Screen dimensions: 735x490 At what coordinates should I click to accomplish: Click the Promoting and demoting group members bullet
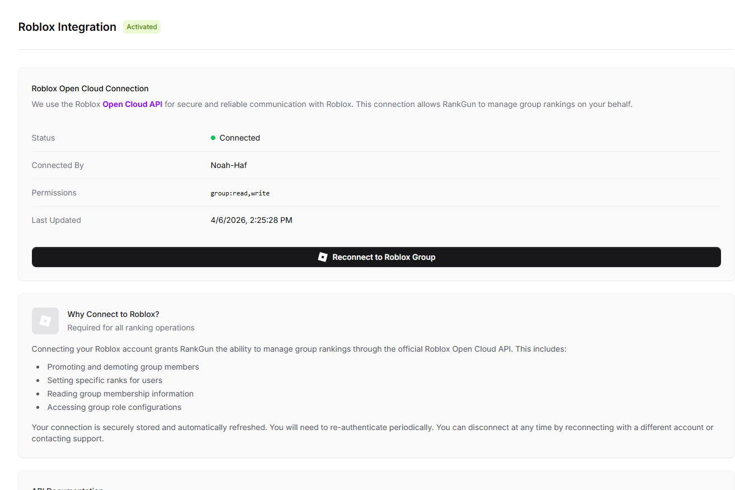(123, 367)
